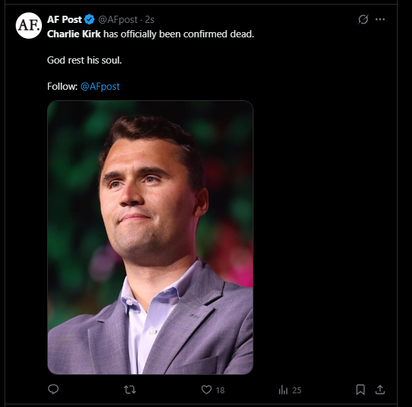View post analytics bar chart icon
The width and height of the screenshot is (412, 407).
pos(283,389)
